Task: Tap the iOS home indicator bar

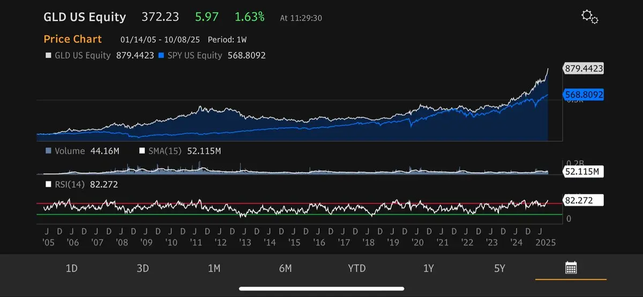Action: 322,289
